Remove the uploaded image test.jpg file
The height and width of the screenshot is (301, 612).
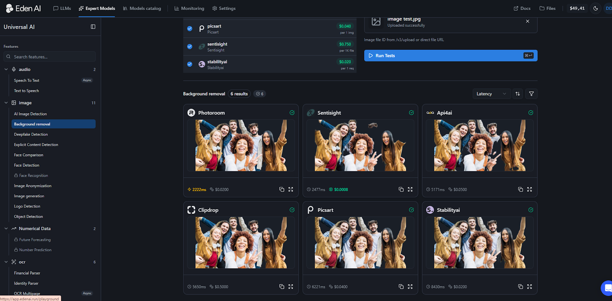(527, 21)
